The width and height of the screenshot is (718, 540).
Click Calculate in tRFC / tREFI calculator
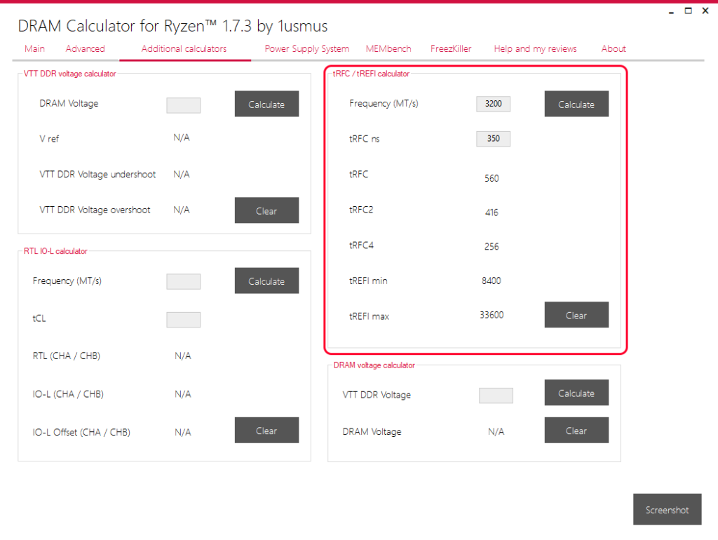tap(576, 104)
